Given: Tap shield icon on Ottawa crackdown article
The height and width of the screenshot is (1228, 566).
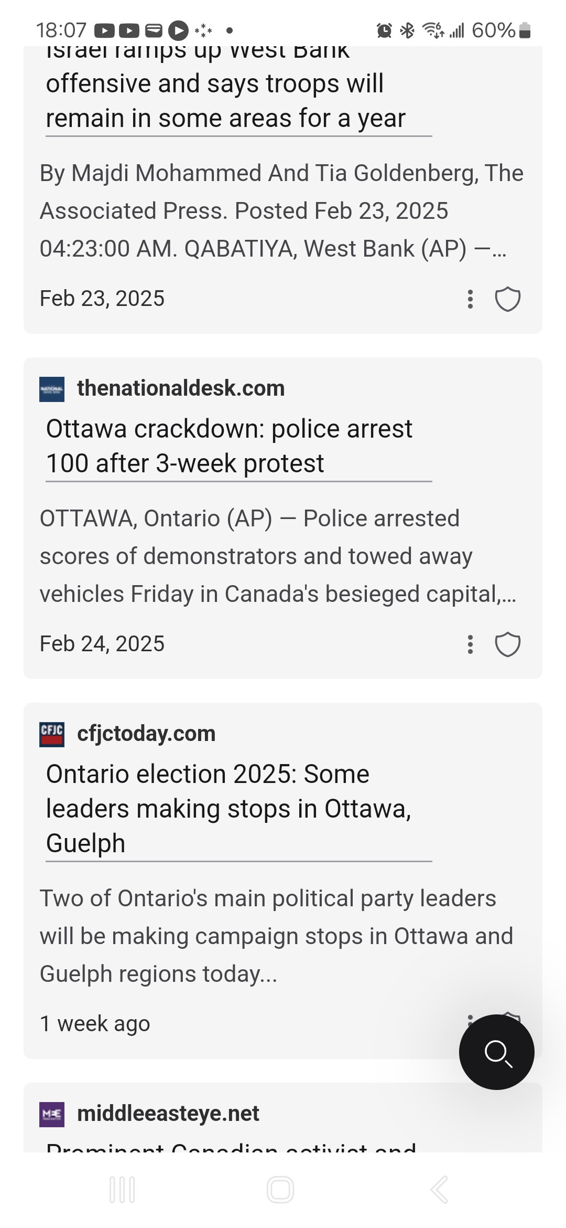Looking at the screenshot, I should coord(508,644).
